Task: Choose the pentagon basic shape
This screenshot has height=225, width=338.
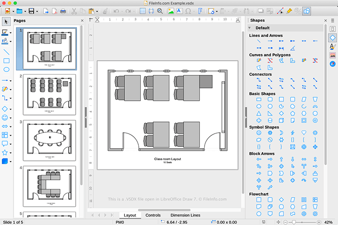Action: tap(293, 113)
